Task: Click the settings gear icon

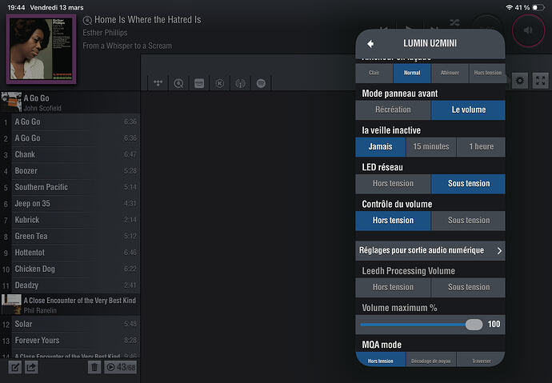Action: (520, 81)
